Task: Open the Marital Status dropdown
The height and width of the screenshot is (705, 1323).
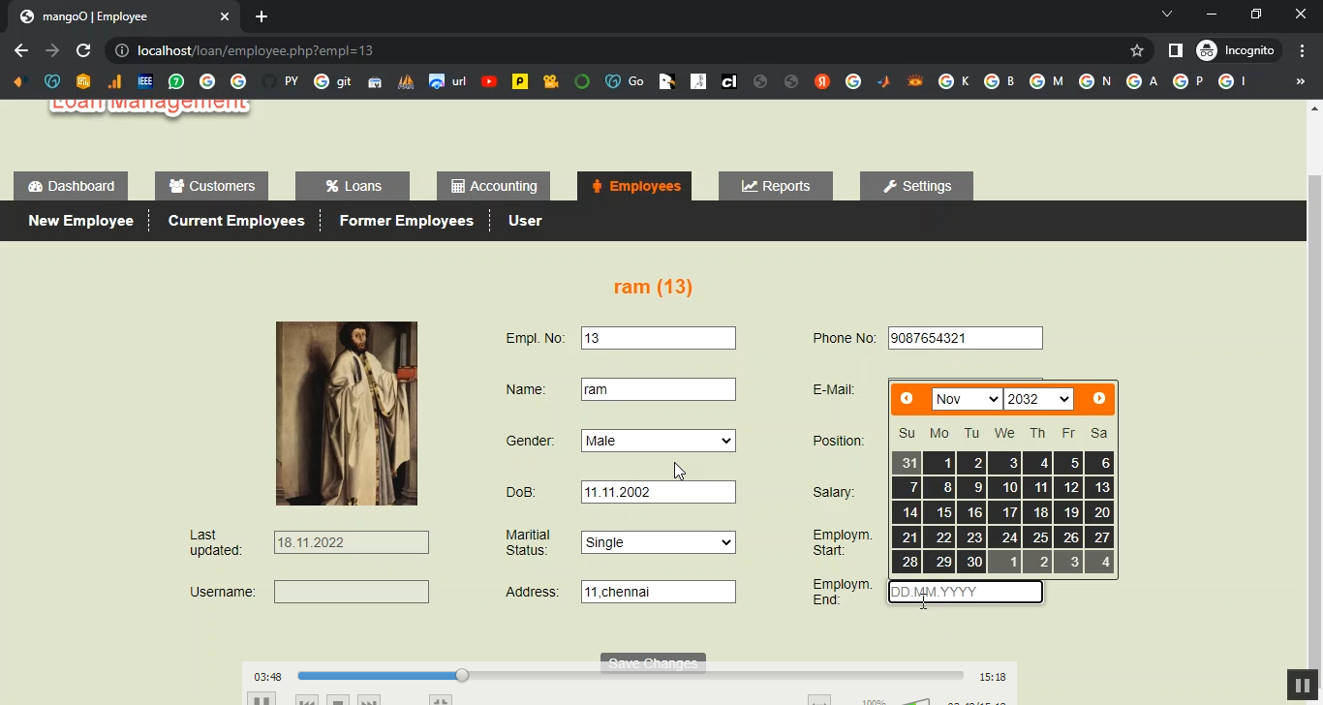Action: pos(659,542)
